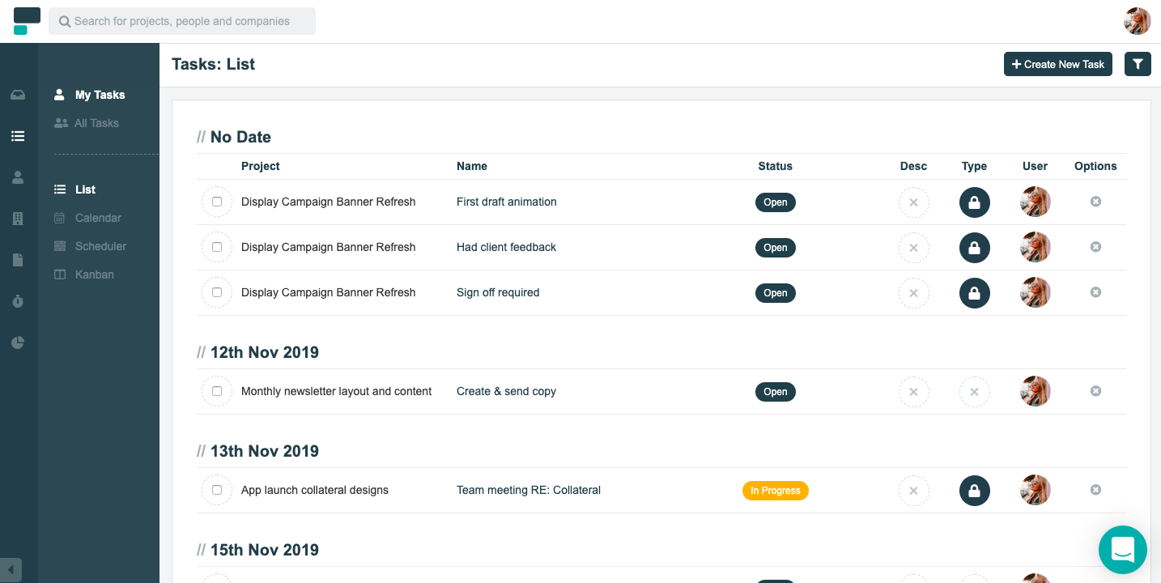Click the lock type icon for Team meeting RE: Collateral
This screenshot has height=583, width=1161.
(x=975, y=491)
